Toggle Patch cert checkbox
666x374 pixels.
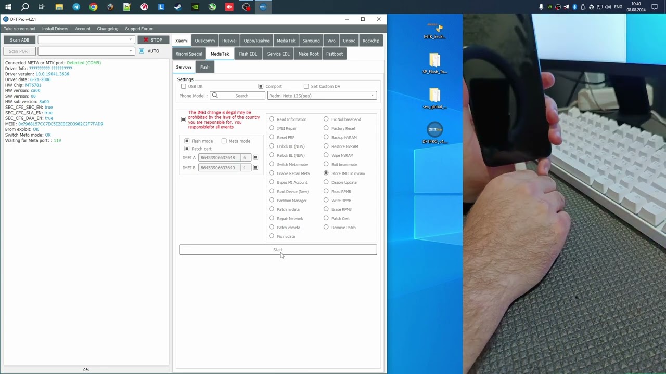187,149
